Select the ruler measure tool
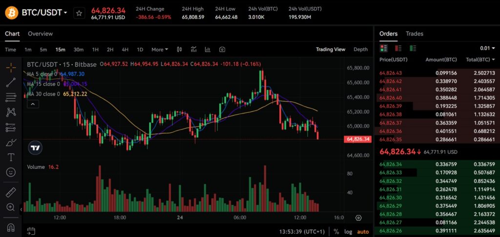The image size is (500, 237). (11, 192)
